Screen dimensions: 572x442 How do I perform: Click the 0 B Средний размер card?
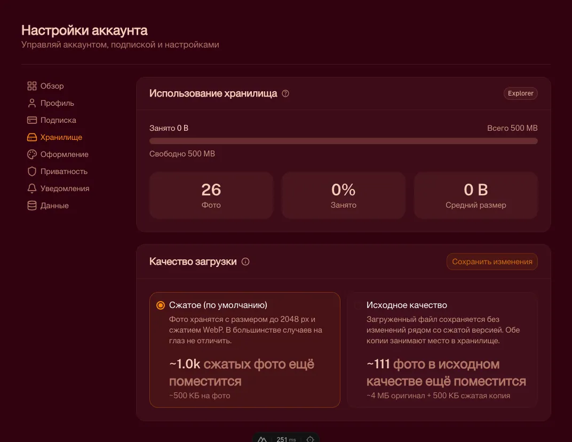(x=476, y=195)
